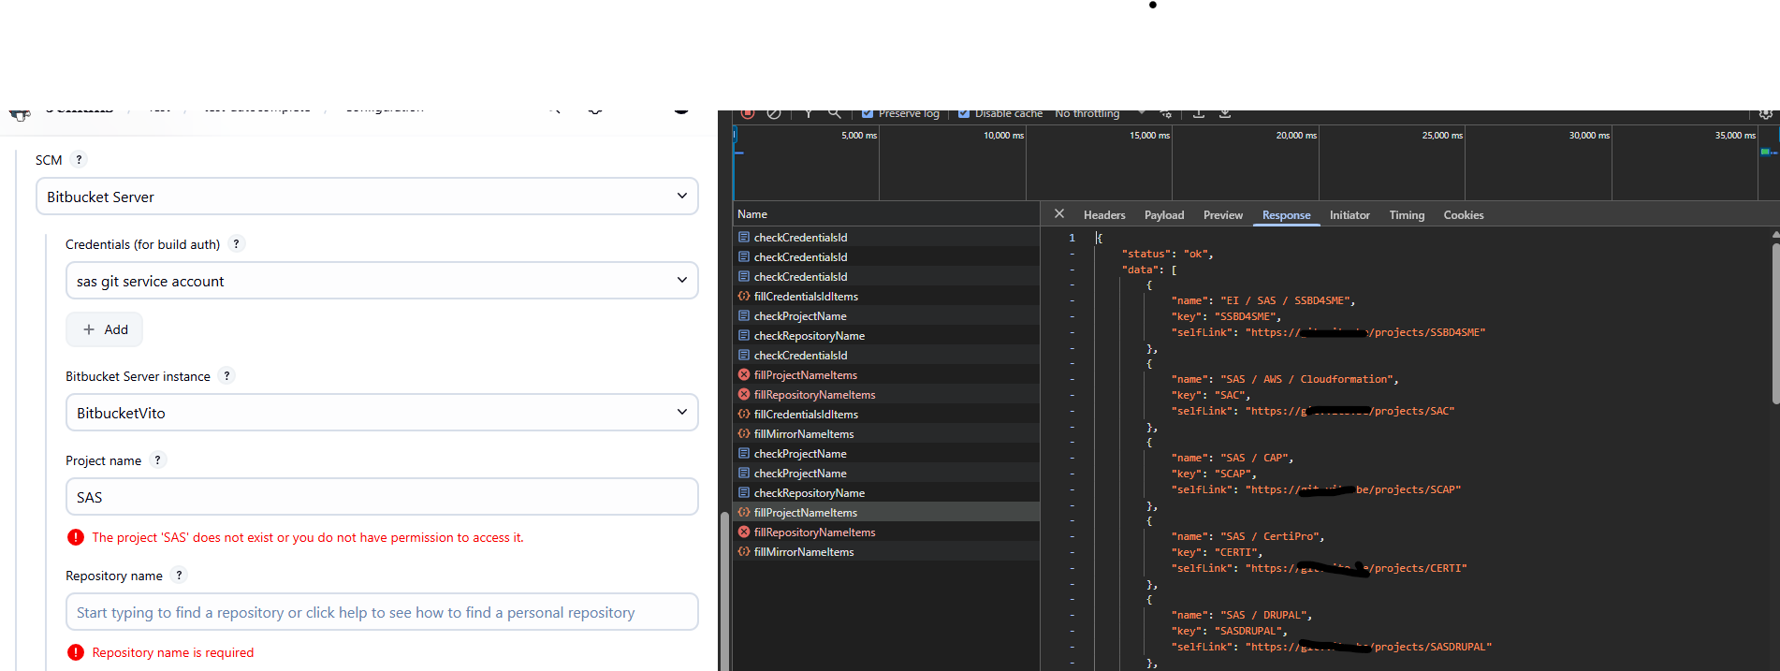Open network search in DevTools
The image size is (1780, 671).
pos(834,113)
